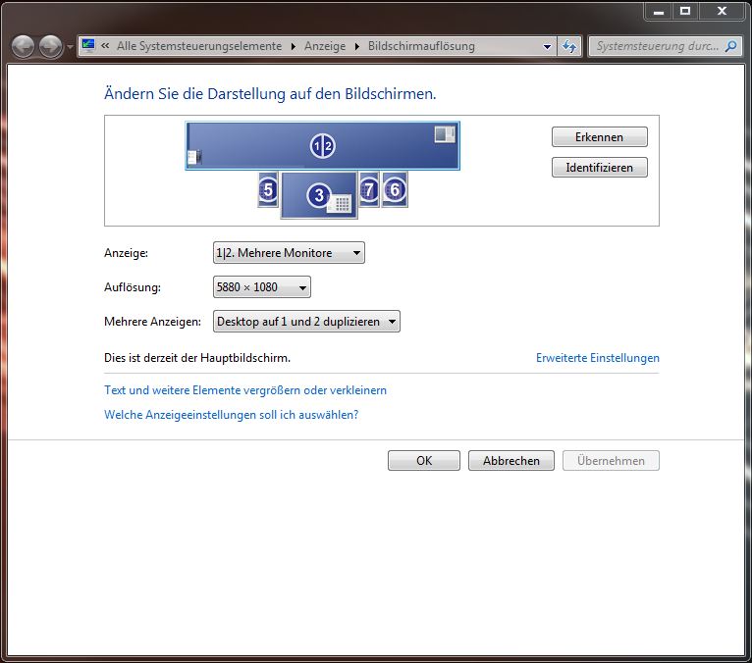Image resolution: width=752 pixels, height=663 pixels.
Task: Select the combined 1|2 monitor thumbnail
Action: pyautogui.click(x=322, y=145)
